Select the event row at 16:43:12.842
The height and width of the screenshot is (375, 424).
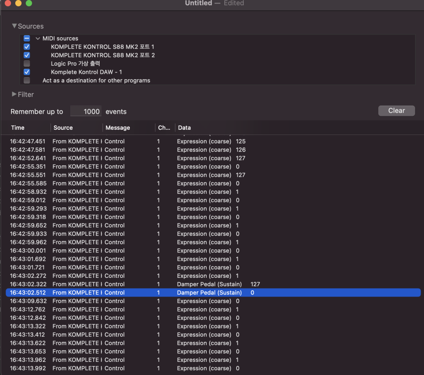coord(213,318)
